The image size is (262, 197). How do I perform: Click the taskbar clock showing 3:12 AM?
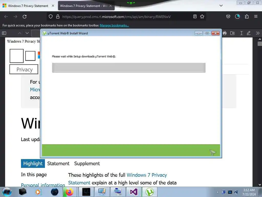pyautogui.click(x=249, y=192)
